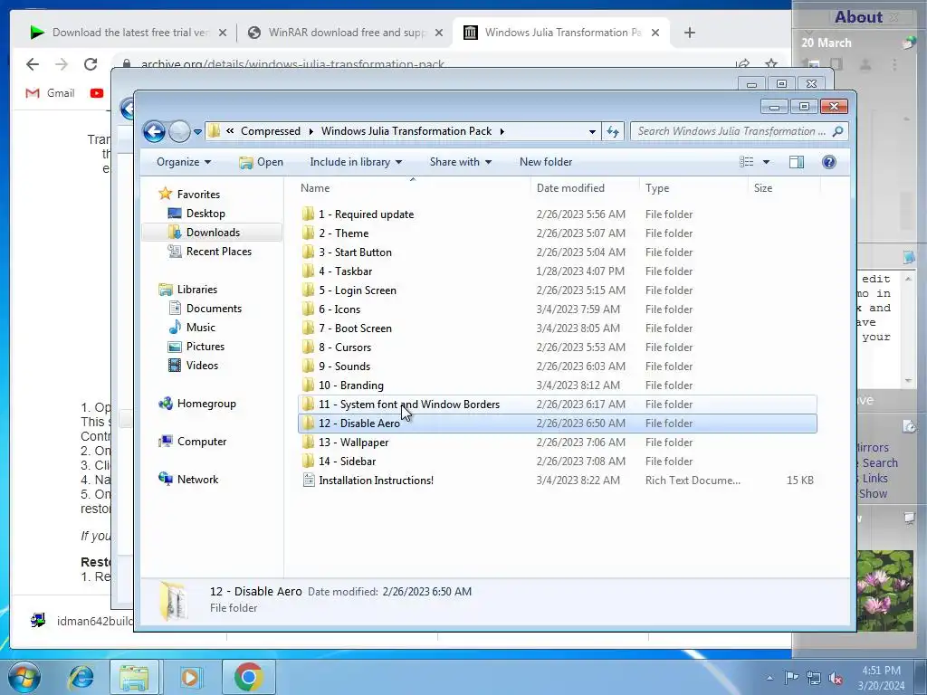
Task: Select Computer in navigation pane
Action: (202, 442)
